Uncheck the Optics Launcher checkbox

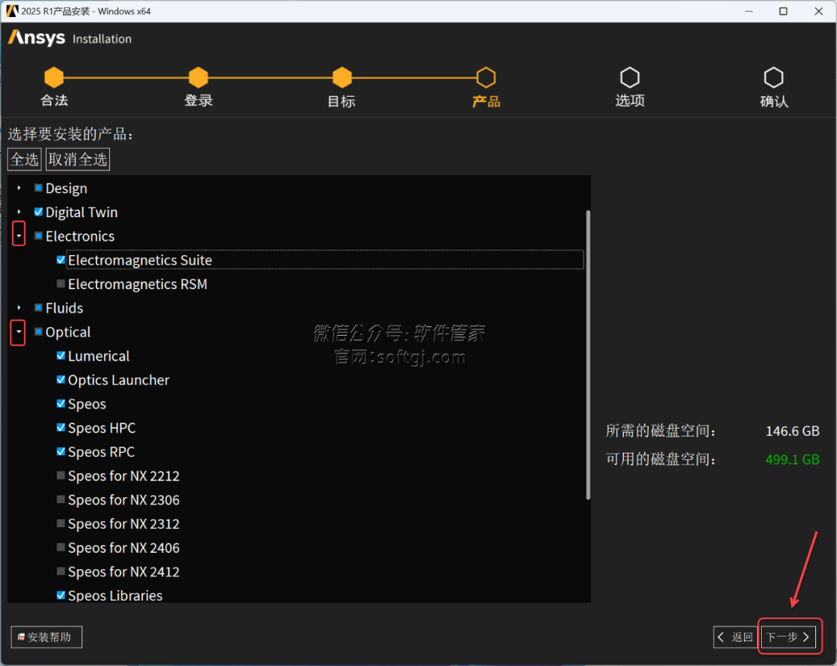[61, 380]
